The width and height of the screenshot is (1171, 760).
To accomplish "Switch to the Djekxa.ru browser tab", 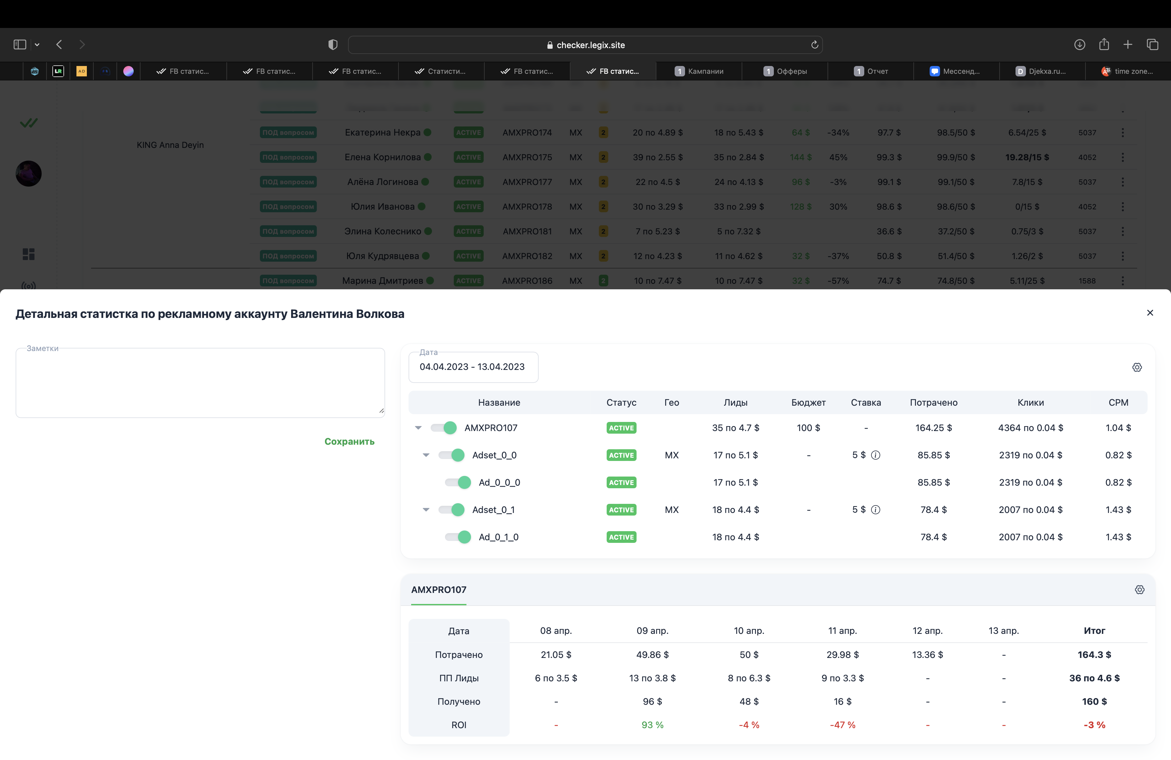I will (x=1043, y=71).
